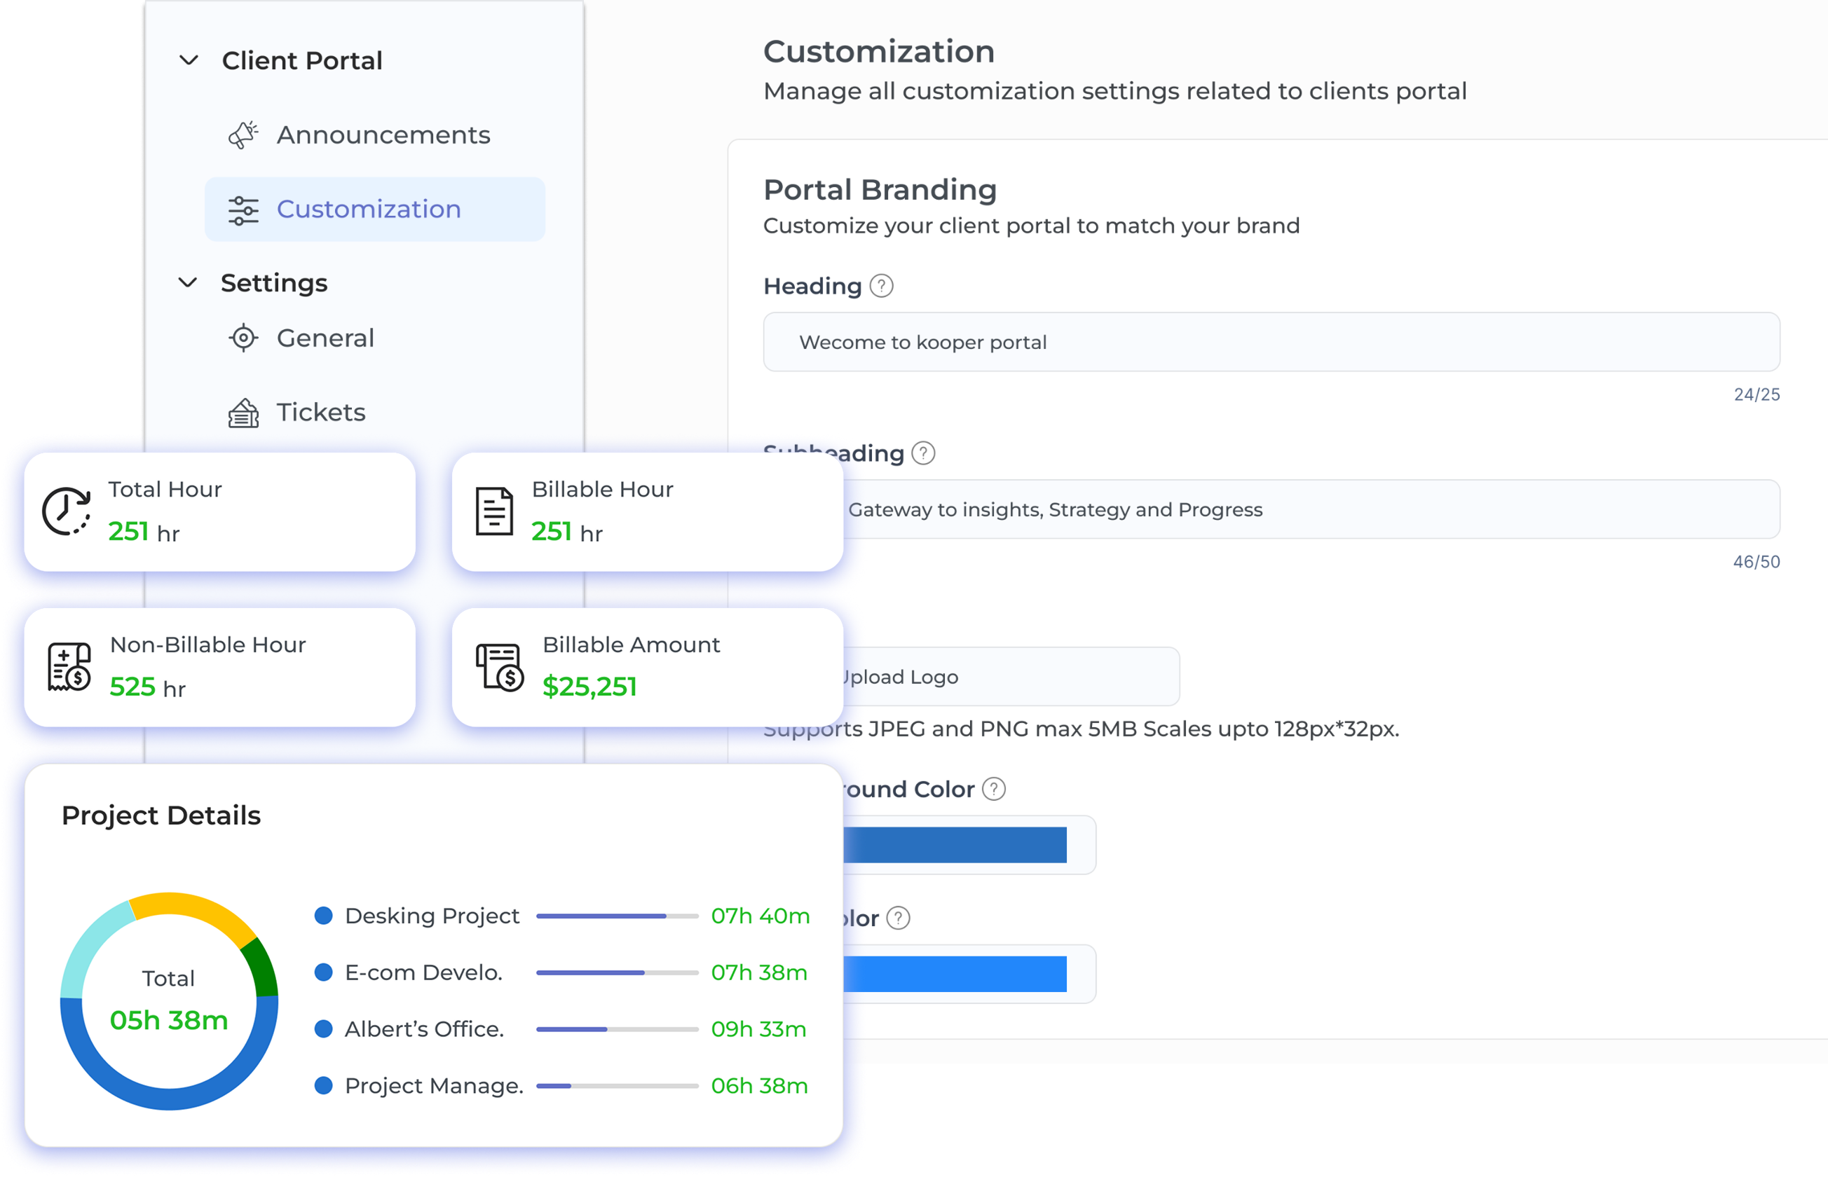Focus the Subheading input field

[x=1311, y=509]
